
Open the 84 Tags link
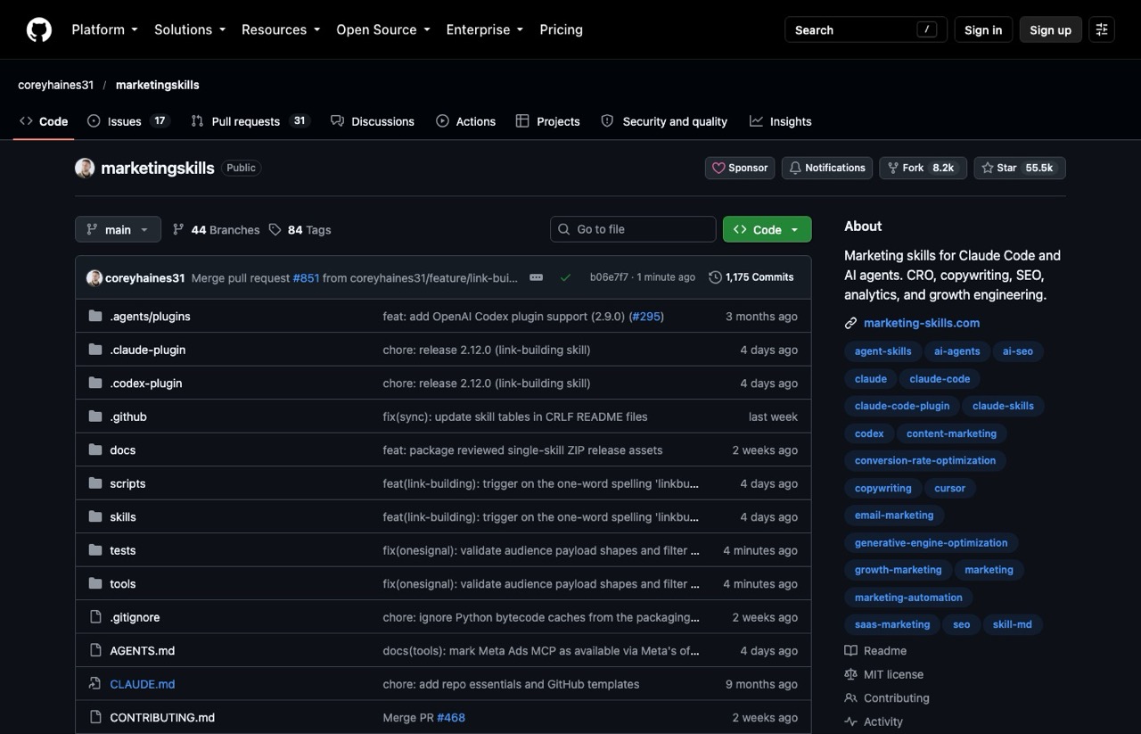coord(300,229)
